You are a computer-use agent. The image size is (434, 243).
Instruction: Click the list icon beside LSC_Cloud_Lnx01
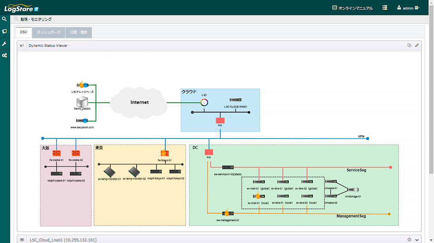coord(22,240)
